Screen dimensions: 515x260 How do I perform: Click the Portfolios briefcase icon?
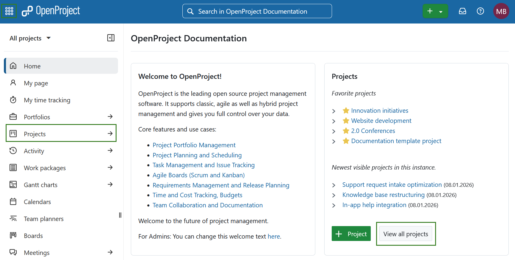pyautogui.click(x=13, y=117)
